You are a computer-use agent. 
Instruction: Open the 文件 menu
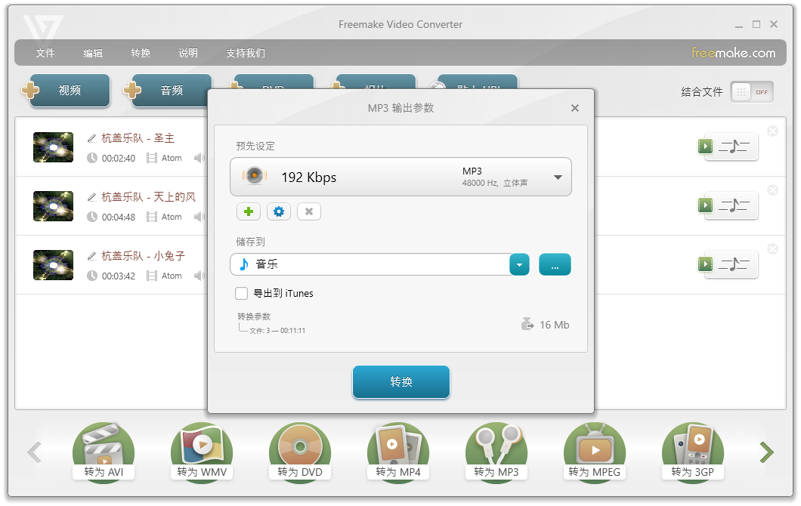coord(45,53)
